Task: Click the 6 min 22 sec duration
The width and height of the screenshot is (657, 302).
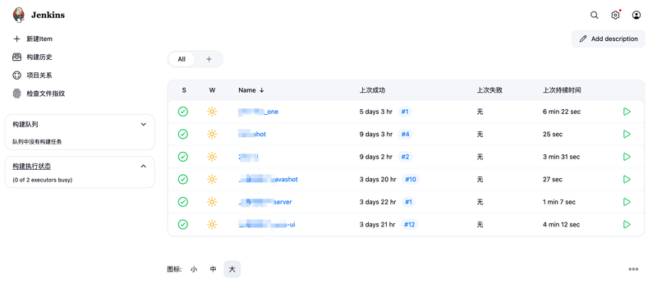Action: (x=562, y=112)
